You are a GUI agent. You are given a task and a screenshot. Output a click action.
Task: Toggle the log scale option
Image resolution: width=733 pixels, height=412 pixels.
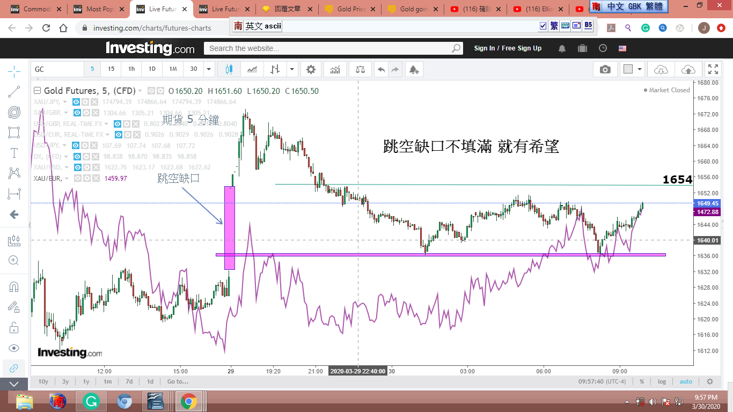pyautogui.click(x=662, y=381)
